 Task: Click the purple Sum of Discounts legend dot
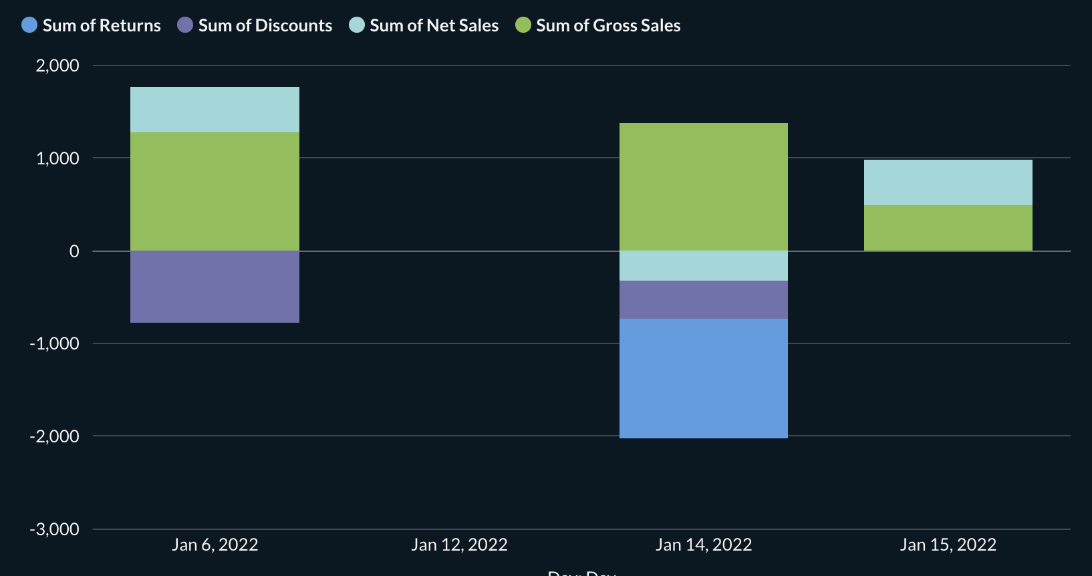click(x=185, y=25)
